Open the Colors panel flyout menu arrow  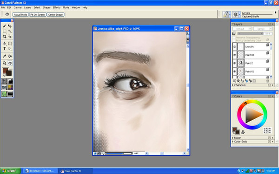click(272, 96)
